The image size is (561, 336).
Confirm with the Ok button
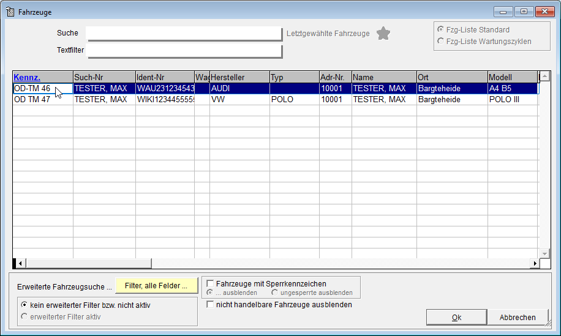[x=456, y=317]
